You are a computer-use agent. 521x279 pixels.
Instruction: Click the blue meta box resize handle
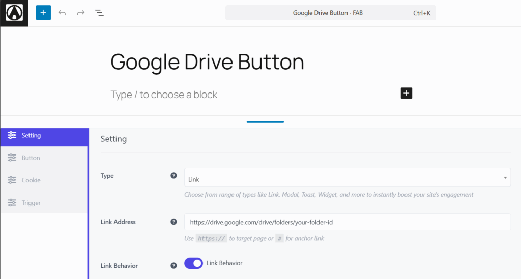click(x=265, y=122)
